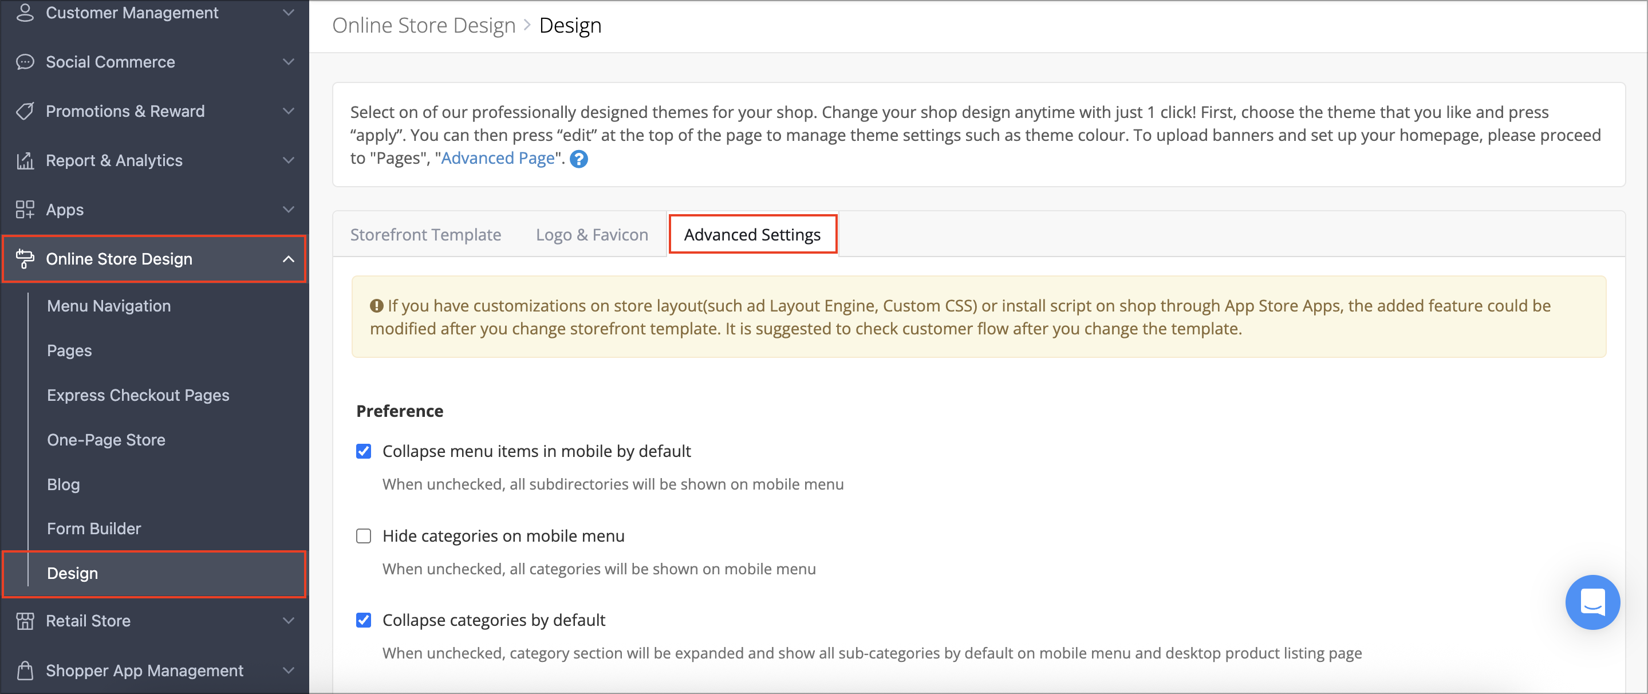The image size is (1648, 694).
Task: Expand Customer Management chevron
Action: click(x=289, y=13)
